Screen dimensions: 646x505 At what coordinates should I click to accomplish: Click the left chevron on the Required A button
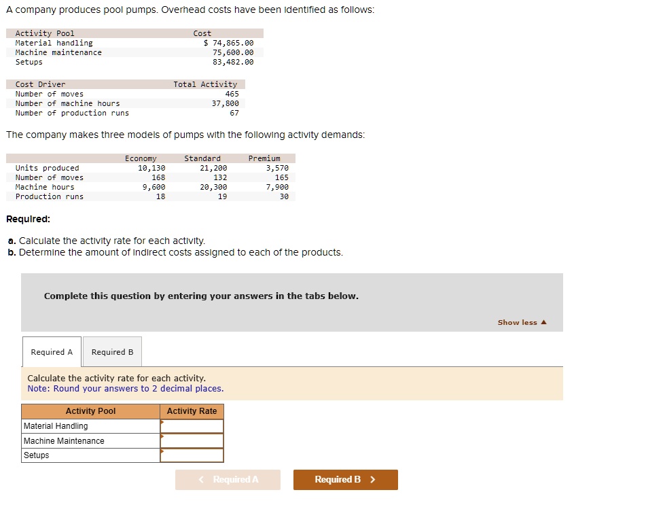pyautogui.click(x=200, y=479)
